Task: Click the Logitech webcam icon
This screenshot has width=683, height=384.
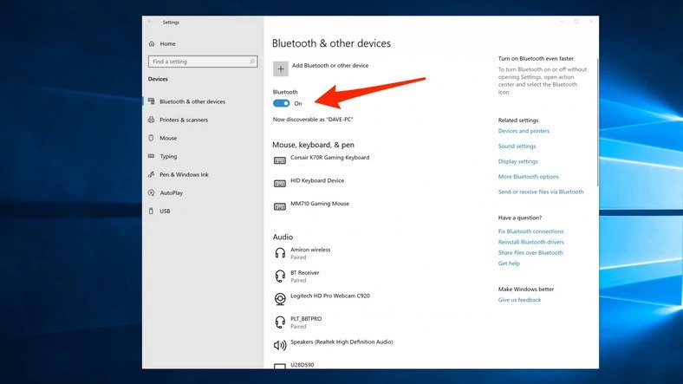Action: click(x=280, y=299)
